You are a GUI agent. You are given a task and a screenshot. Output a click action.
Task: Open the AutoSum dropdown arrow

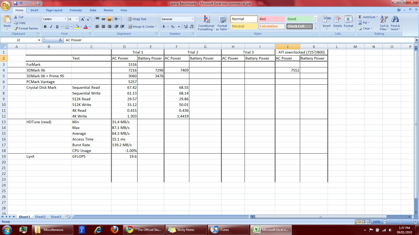click(x=377, y=17)
